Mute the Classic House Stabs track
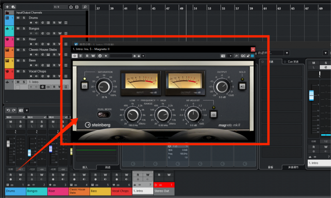The width and height of the screenshot is (331, 198). [x=18, y=50]
